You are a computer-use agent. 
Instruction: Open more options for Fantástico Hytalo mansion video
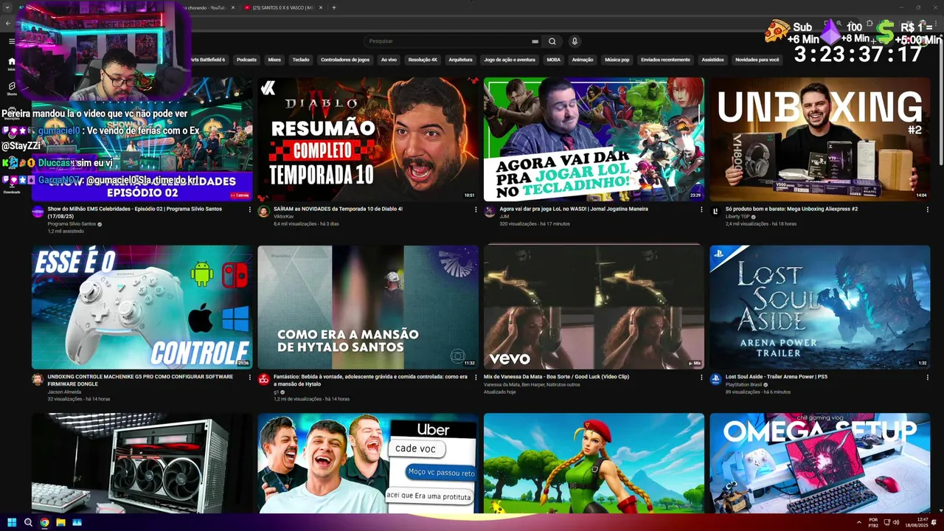coord(476,377)
